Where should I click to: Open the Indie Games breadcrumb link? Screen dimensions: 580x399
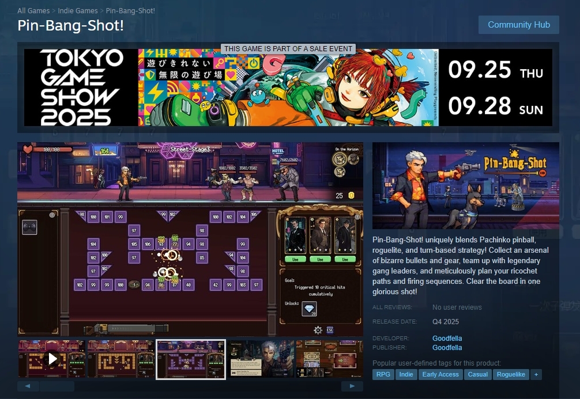click(78, 11)
